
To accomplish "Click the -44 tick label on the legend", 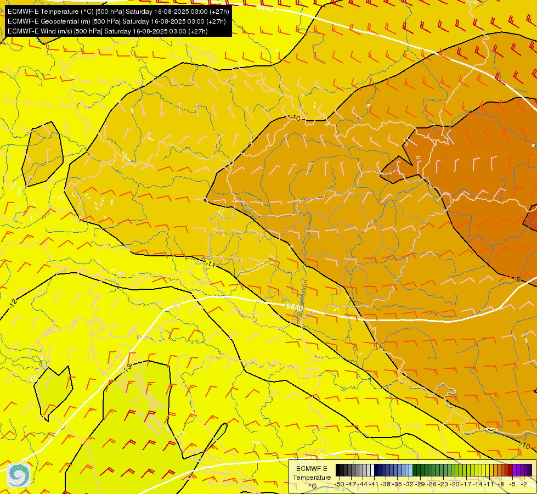I will (x=363, y=485).
